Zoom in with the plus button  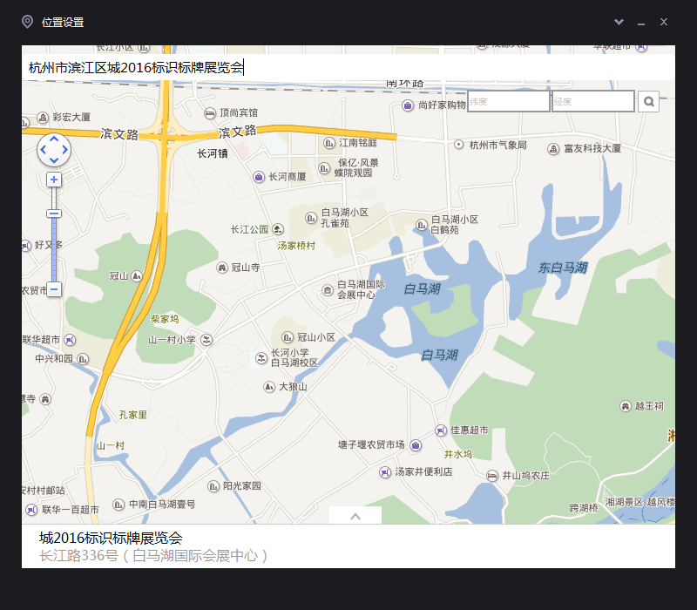click(54, 180)
